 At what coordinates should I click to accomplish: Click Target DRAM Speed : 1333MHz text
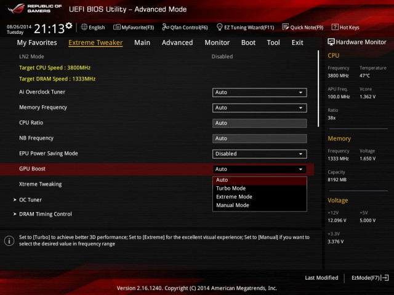point(57,79)
